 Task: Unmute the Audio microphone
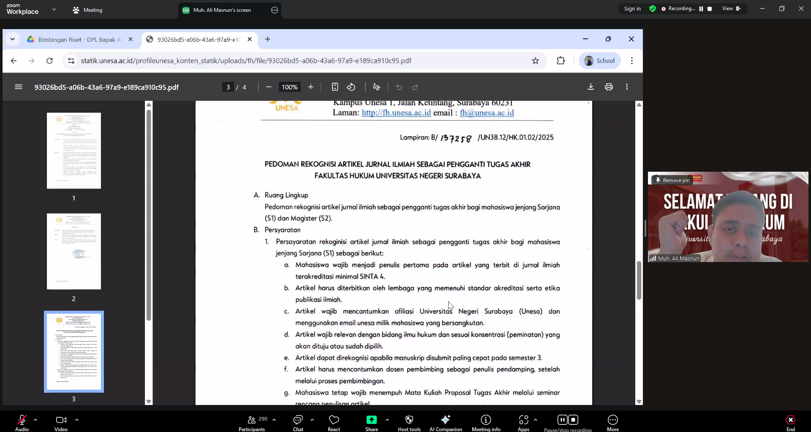(x=22, y=423)
